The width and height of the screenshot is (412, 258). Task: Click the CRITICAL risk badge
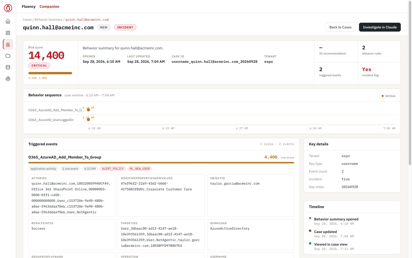click(x=39, y=66)
